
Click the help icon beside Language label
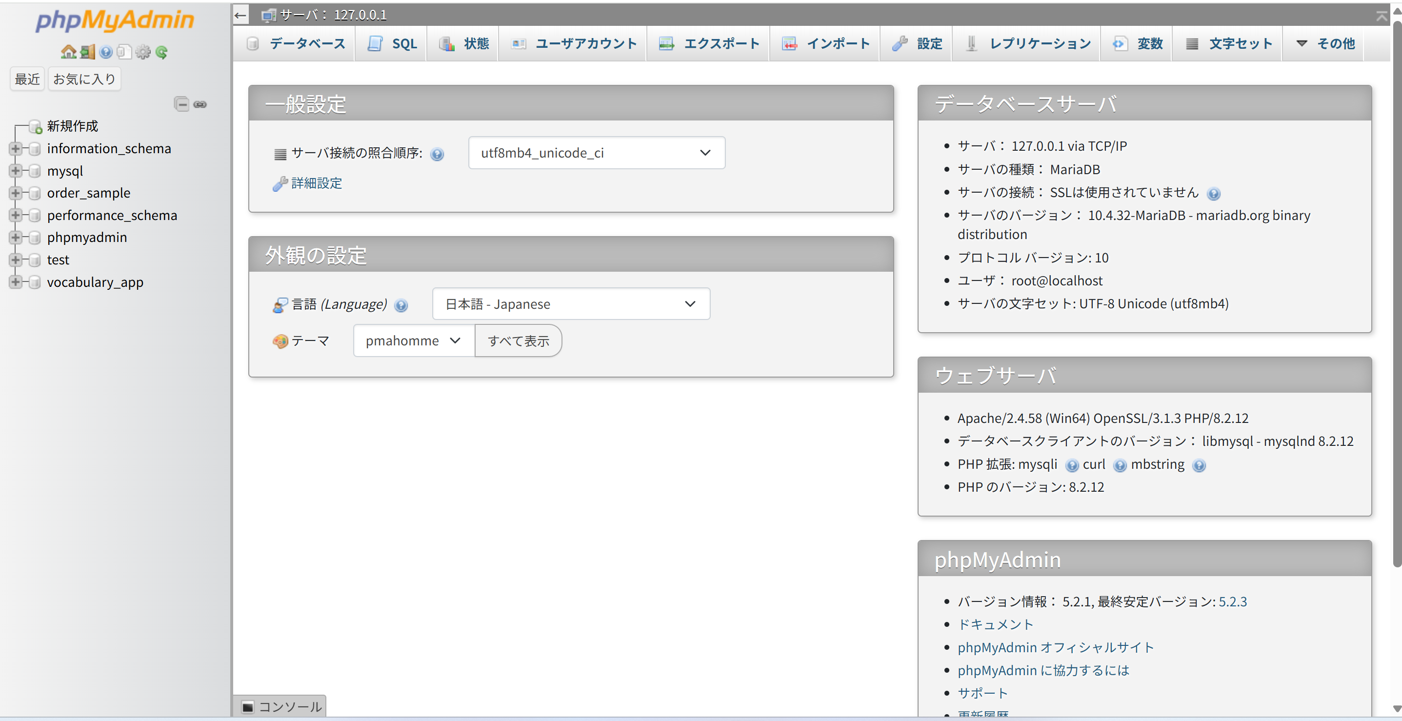click(401, 305)
